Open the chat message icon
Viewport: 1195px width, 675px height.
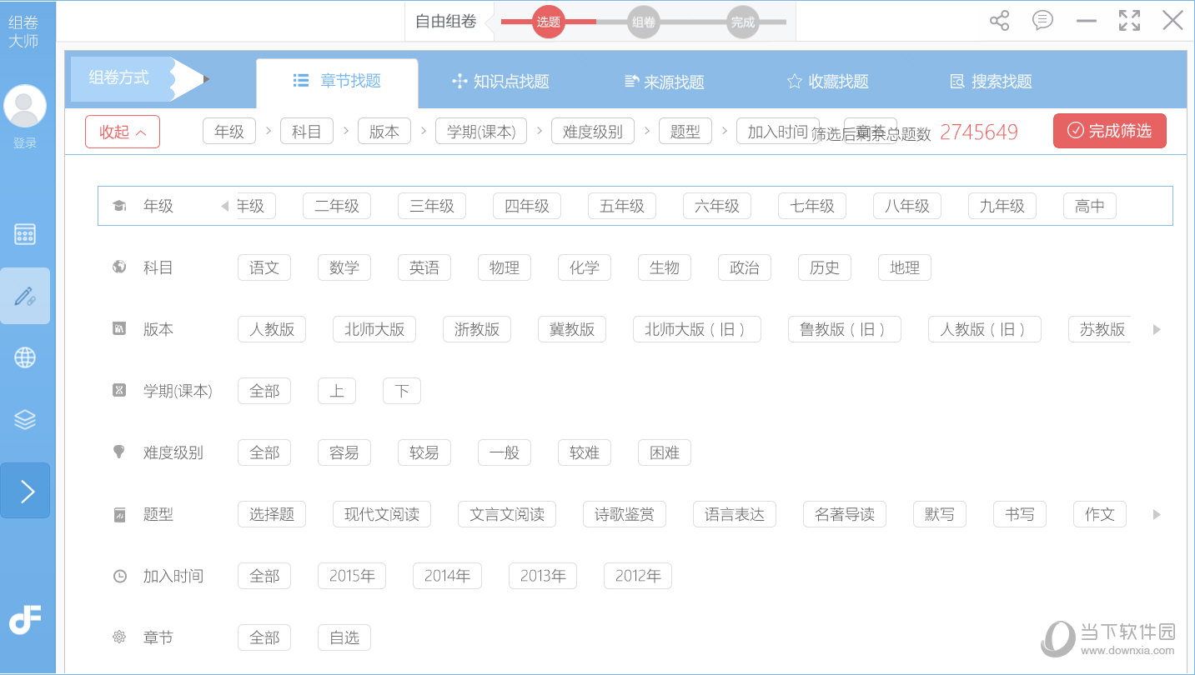point(1042,21)
